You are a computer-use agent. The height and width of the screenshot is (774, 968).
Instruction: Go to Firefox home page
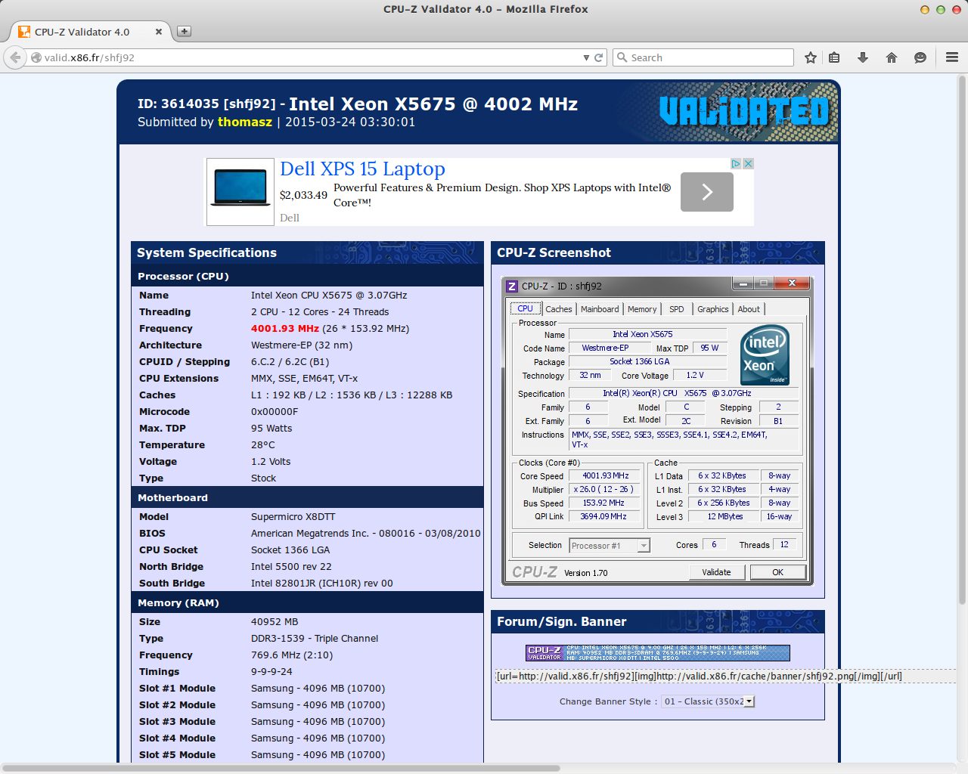pos(892,57)
